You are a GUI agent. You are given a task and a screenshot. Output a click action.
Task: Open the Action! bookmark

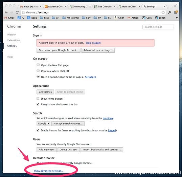tap(133, 18)
